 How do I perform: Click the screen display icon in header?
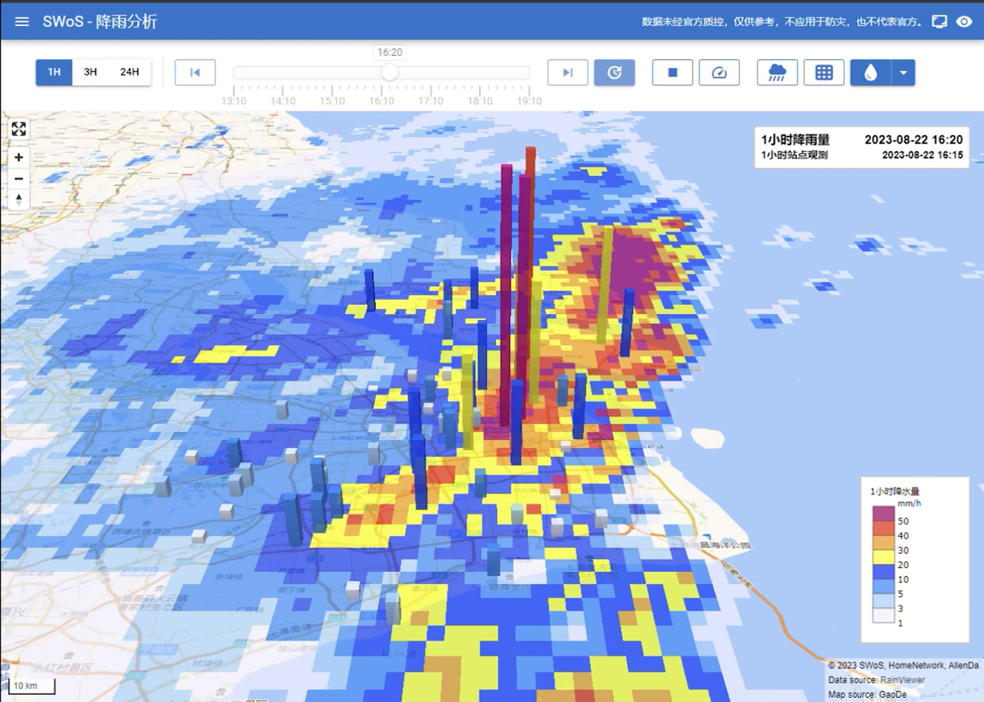939,21
